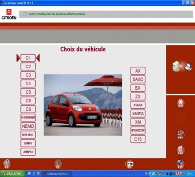This screenshot has height=177, width=195.
Task: Choose the C4 vehicle
Action: tap(28, 83)
